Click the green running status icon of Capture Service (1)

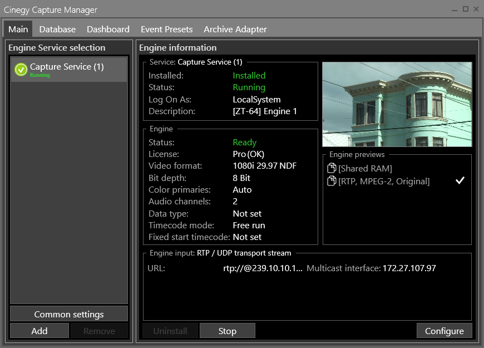21,70
